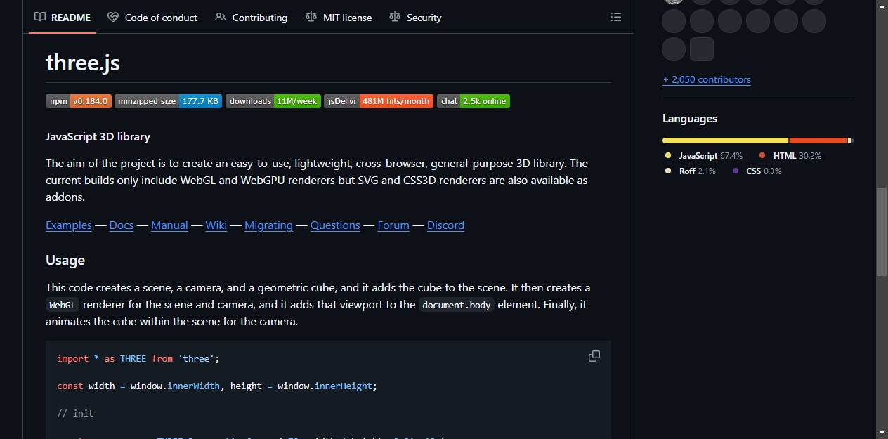The image size is (888, 439).
Task: Click the JavaScript 67.4% language entry
Action: click(704, 155)
